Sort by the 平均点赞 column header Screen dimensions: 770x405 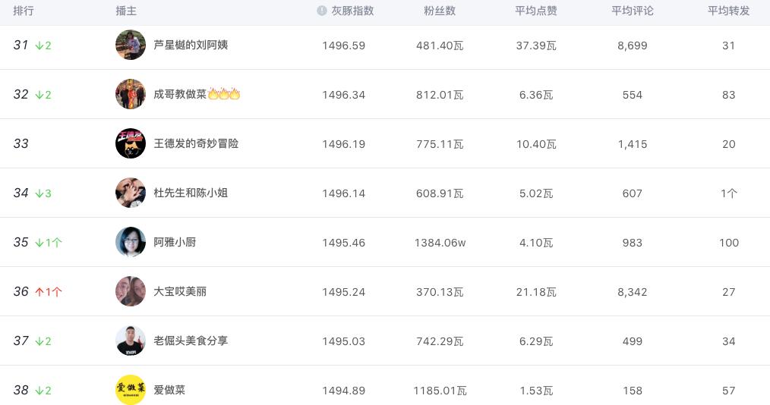[x=536, y=11]
